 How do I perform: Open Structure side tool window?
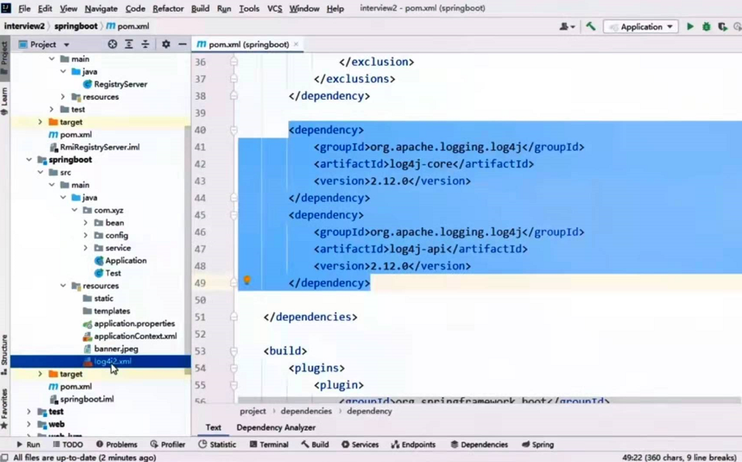5,354
